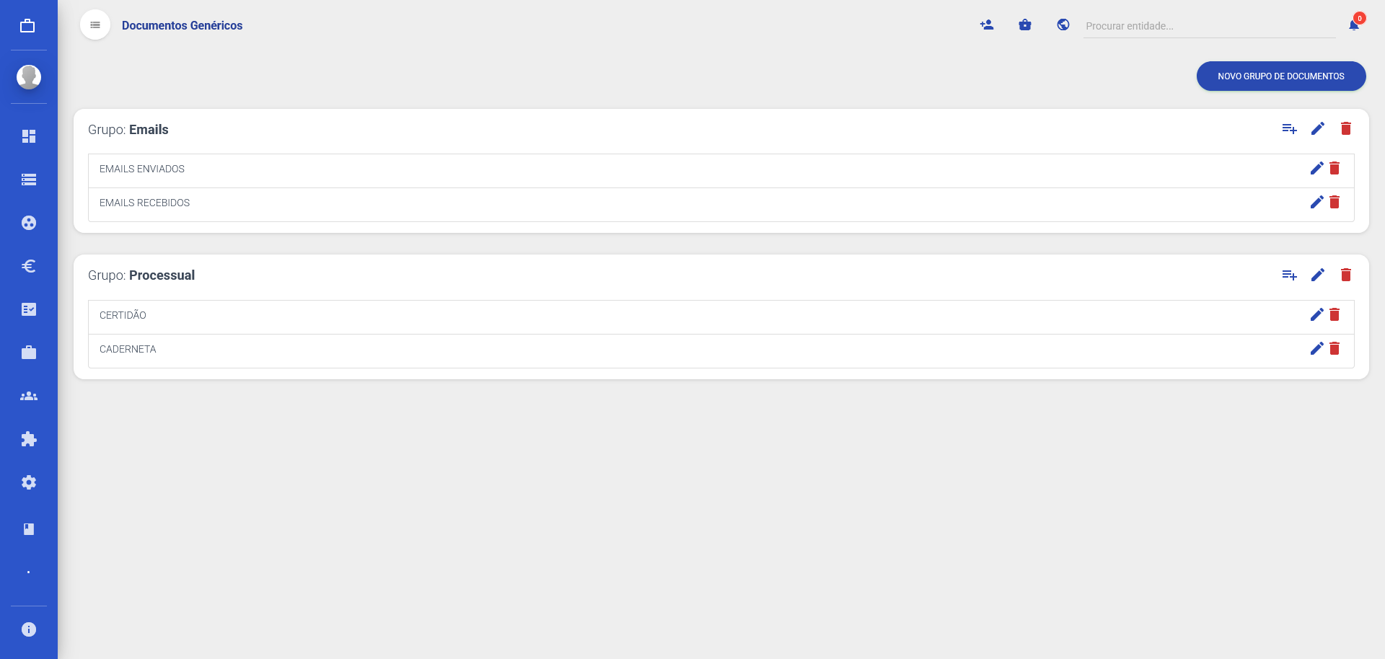
Task: Open the globe icon in the header
Action: click(1063, 25)
